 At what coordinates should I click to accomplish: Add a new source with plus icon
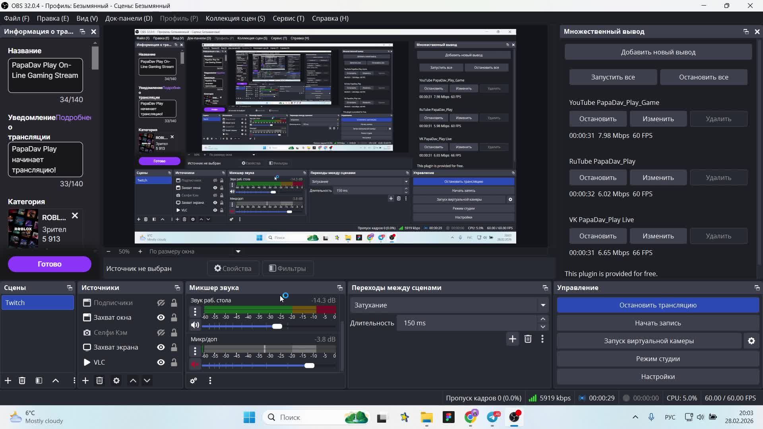click(x=85, y=381)
